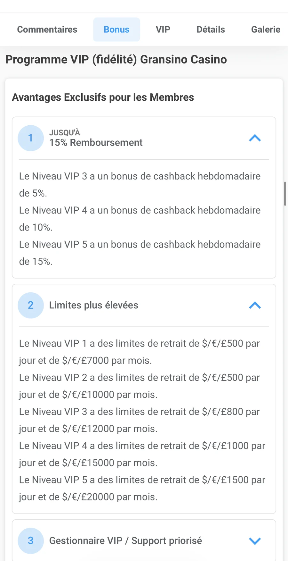The image size is (288, 561).
Task: Select the Bonus tab
Action: [x=116, y=29]
